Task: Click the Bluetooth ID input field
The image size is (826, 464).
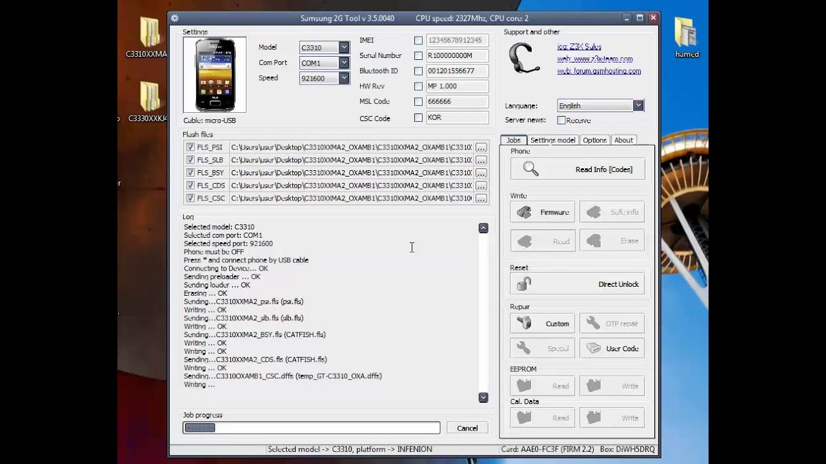Action: click(x=458, y=71)
